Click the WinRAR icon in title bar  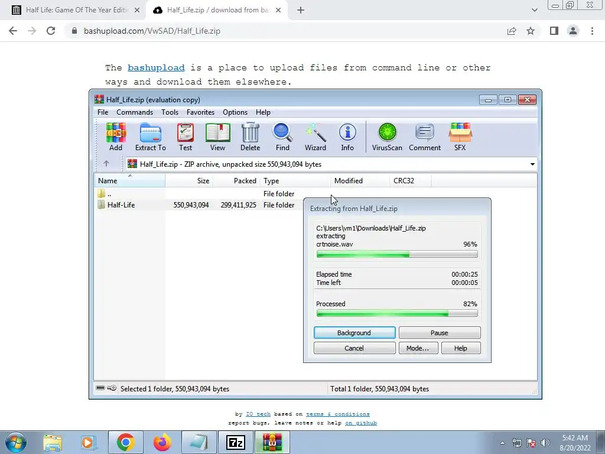point(99,99)
